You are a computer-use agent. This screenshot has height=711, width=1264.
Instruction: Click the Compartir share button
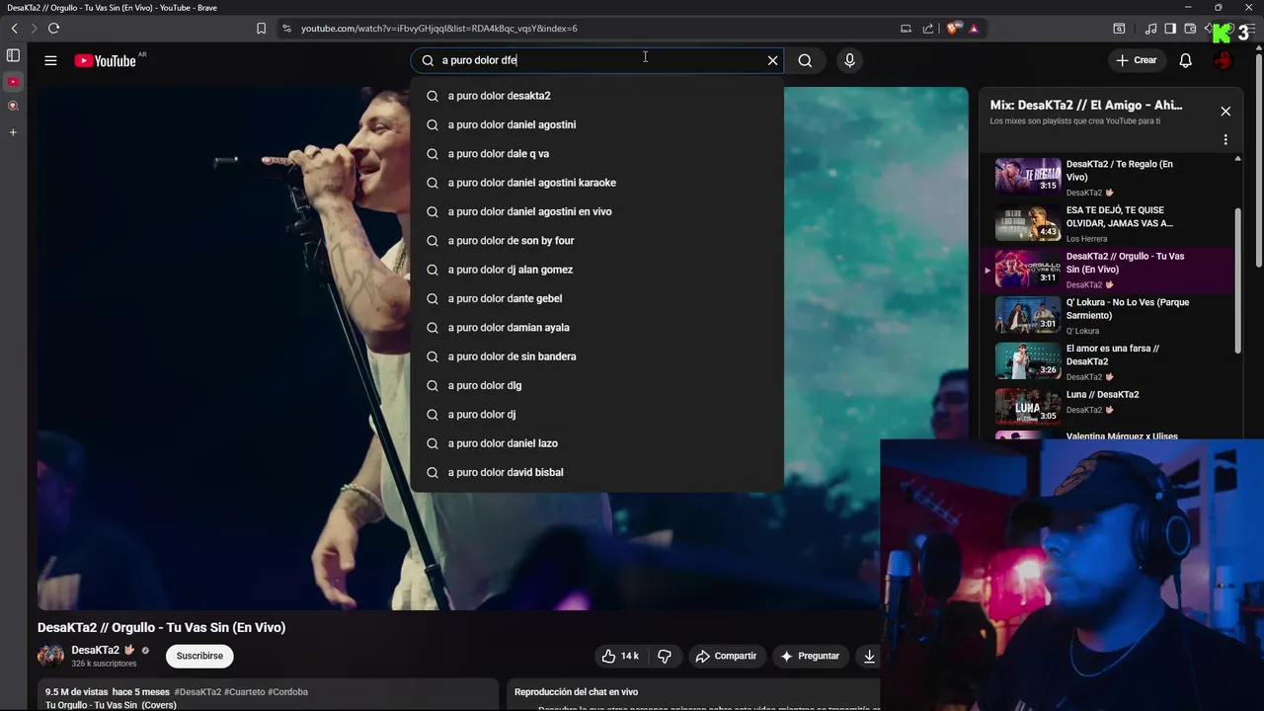pos(726,656)
